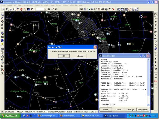Click Voisinage in Identification window
Screen dimensions: 159x119
coord(130,110)
